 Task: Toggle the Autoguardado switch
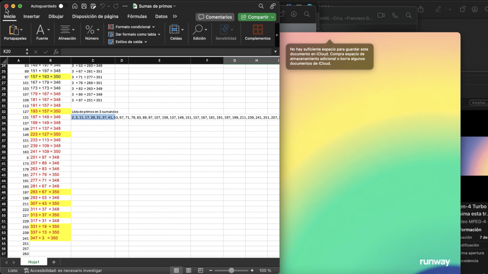click(61, 6)
